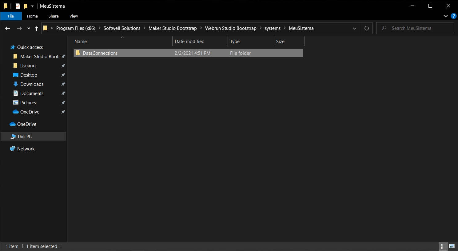Navigate to systems in the breadcrumb

(272, 28)
